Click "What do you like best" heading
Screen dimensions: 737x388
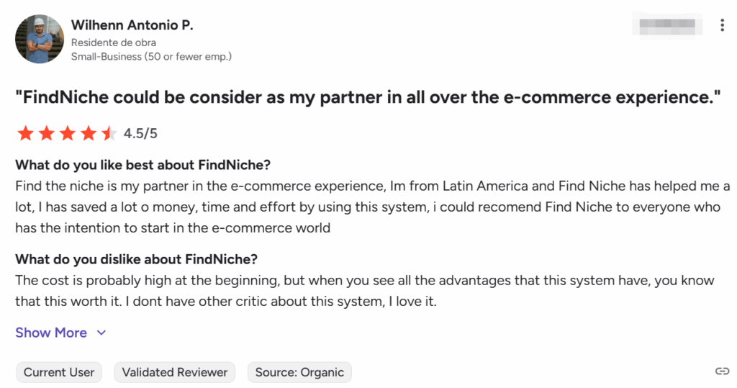coord(143,165)
